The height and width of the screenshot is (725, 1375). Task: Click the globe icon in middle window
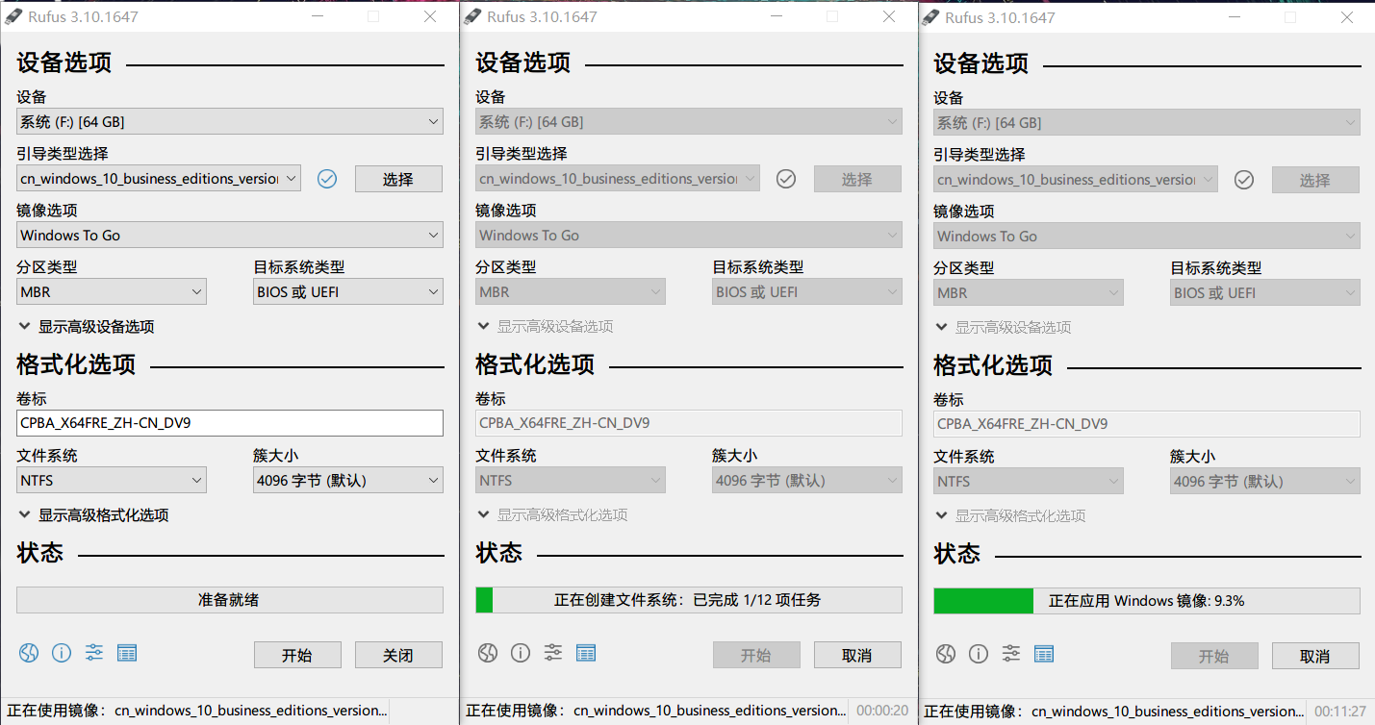pyautogui.click(x=487, y=653)
